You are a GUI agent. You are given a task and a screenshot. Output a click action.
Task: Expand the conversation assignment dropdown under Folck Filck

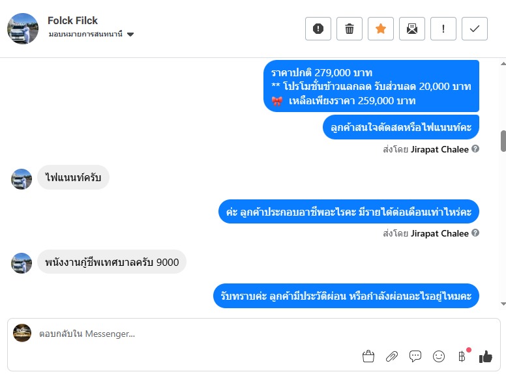(130, 35)
